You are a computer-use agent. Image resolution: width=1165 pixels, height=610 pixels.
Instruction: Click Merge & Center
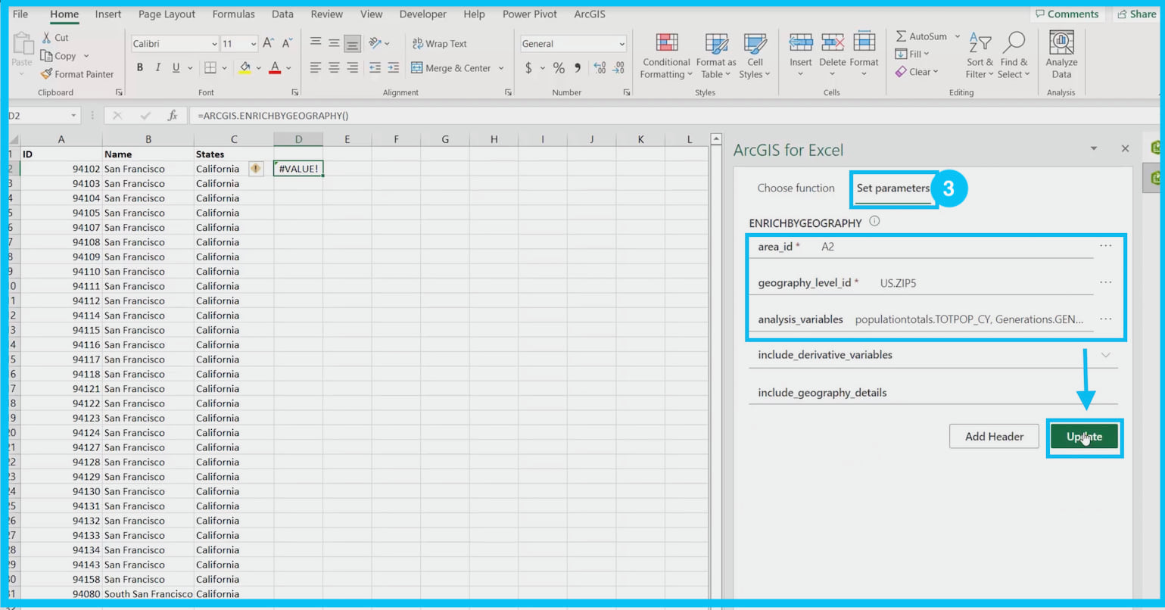(451, 68)
